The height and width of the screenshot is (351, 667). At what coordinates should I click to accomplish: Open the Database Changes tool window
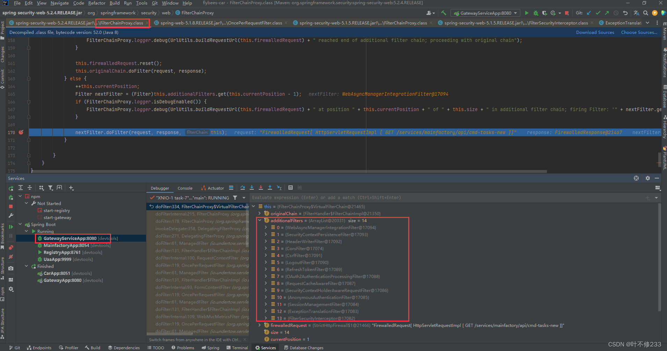point(304,348)
